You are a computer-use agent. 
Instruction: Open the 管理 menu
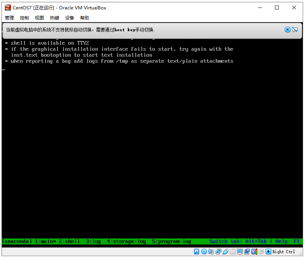[9, 18]
